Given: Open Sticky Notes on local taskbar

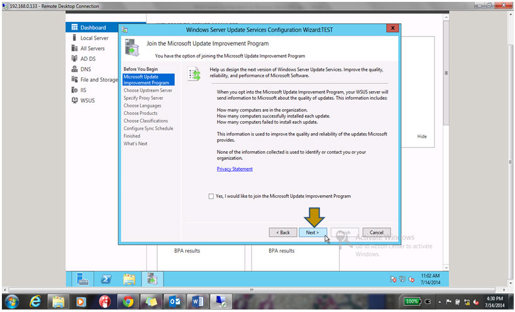Looking at the screenshot, I should tap(151, 301).
